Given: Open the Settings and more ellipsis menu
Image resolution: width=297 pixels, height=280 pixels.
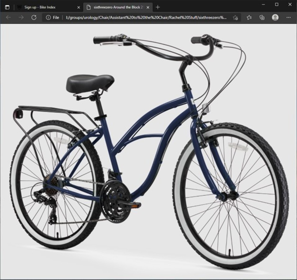Looking at the screenshot, I should [x=288, y=18].
